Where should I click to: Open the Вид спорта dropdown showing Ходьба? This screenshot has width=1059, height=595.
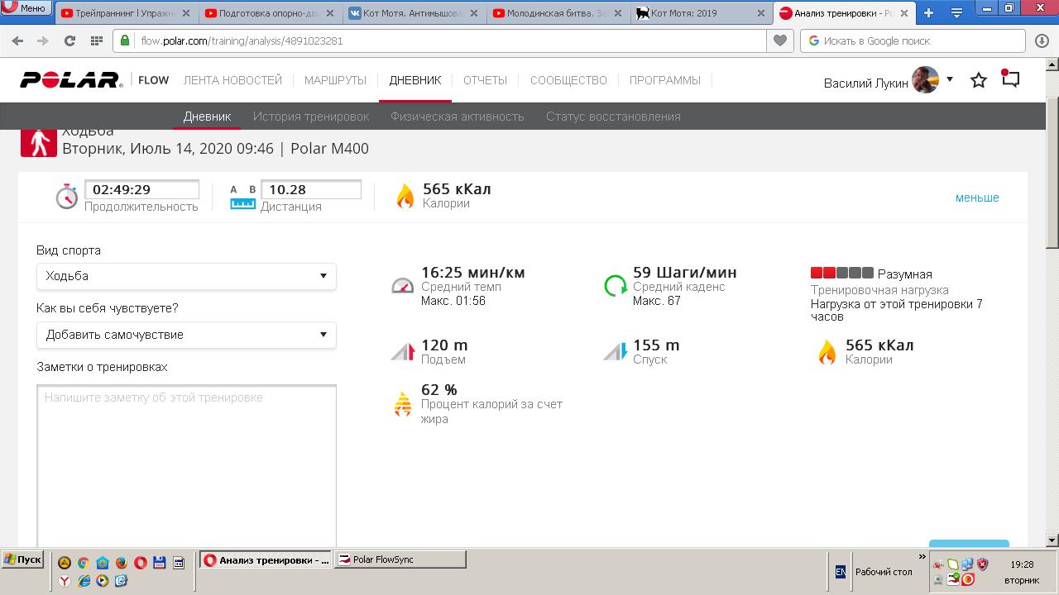point(186,276)
